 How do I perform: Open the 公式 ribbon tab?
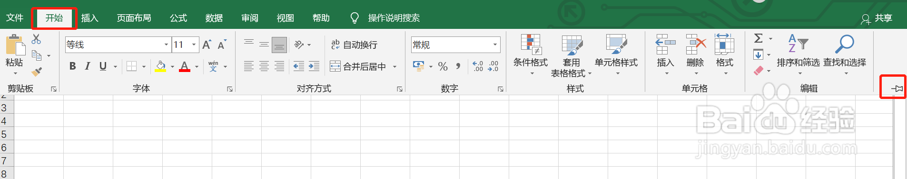178,18
